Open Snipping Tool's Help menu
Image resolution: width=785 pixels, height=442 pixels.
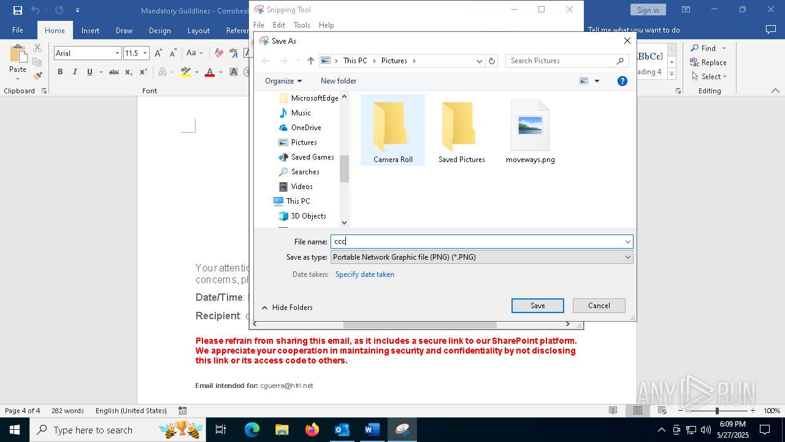326,25
